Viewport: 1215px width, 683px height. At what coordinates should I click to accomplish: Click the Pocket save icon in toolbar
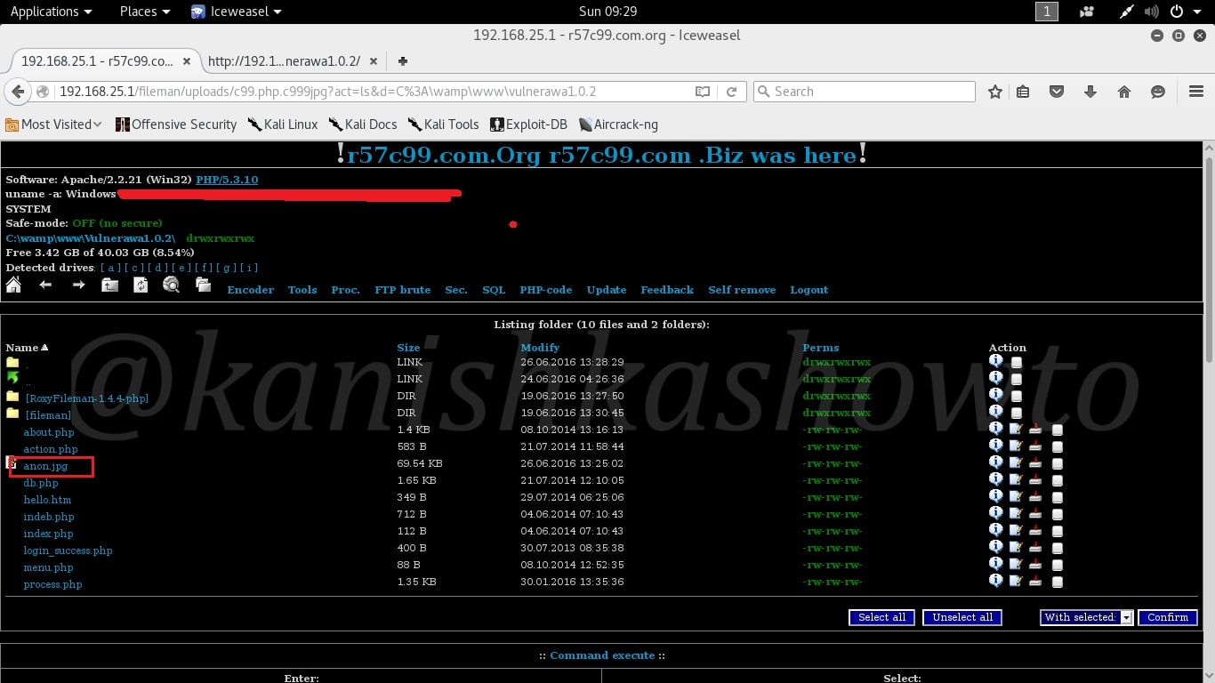click(1057, 92)
